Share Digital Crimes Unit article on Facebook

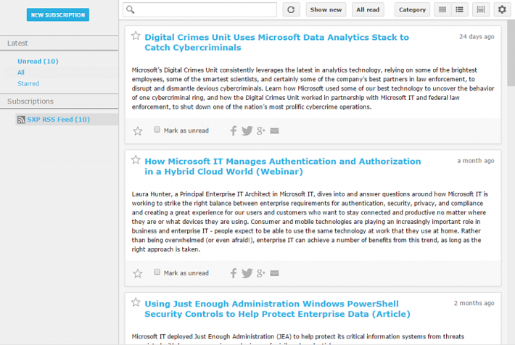pos(233,130)
